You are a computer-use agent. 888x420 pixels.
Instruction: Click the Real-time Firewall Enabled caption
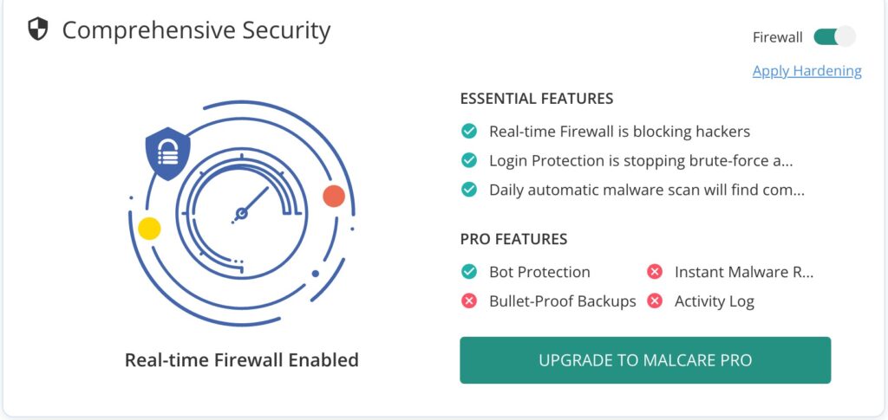[242, 360]
